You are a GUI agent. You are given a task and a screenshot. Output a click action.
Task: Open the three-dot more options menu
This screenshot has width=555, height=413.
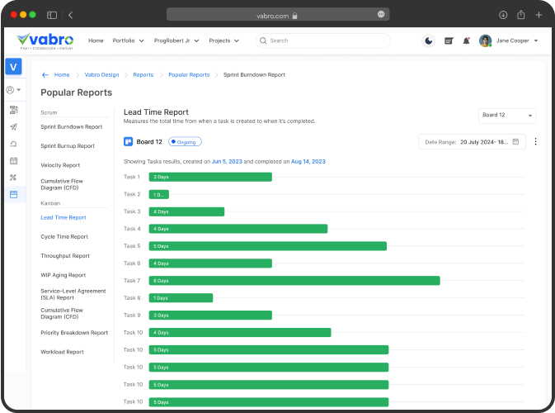(535, 142)
